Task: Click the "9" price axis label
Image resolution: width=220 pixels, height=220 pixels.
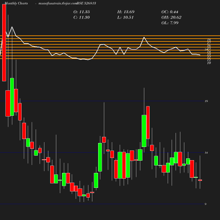Action: pyautogui.click(x=205, y=204)
